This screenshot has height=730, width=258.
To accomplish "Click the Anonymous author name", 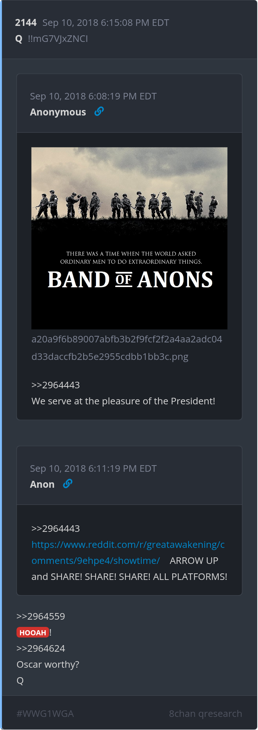I will pyautogui.click(x=58, y=112).
